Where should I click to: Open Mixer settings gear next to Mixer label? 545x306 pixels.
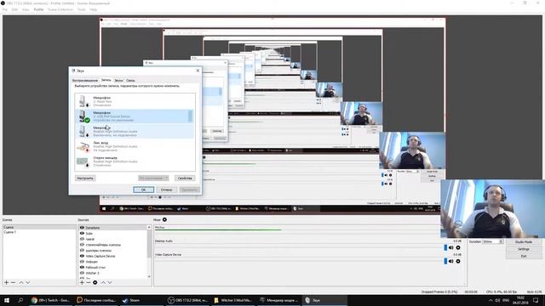point(164,219)
